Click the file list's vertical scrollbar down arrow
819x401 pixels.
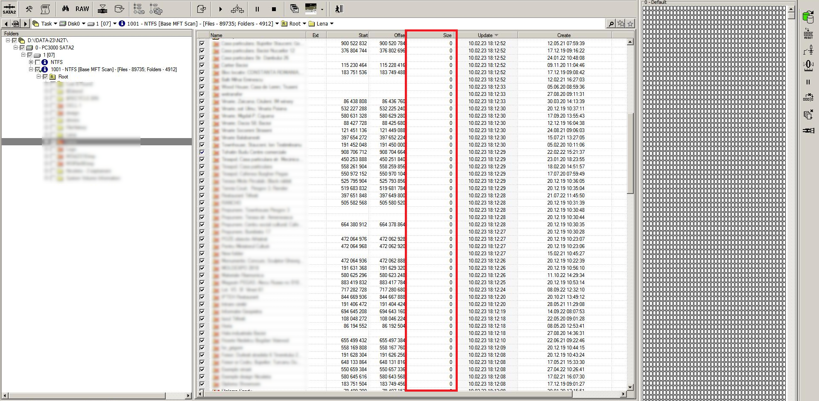click(x=630, y=387)
